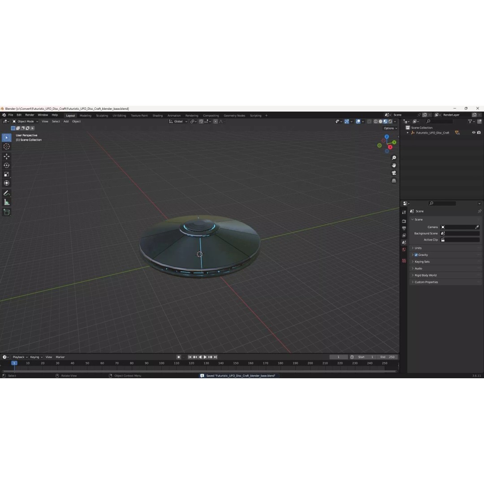
Task: Select the Scale tool
Action: pyautogui.click(x=6, y=174)
